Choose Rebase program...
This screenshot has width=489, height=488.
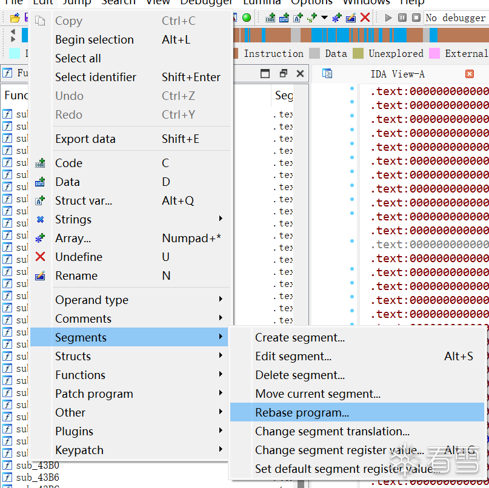[x=357, y=412]
